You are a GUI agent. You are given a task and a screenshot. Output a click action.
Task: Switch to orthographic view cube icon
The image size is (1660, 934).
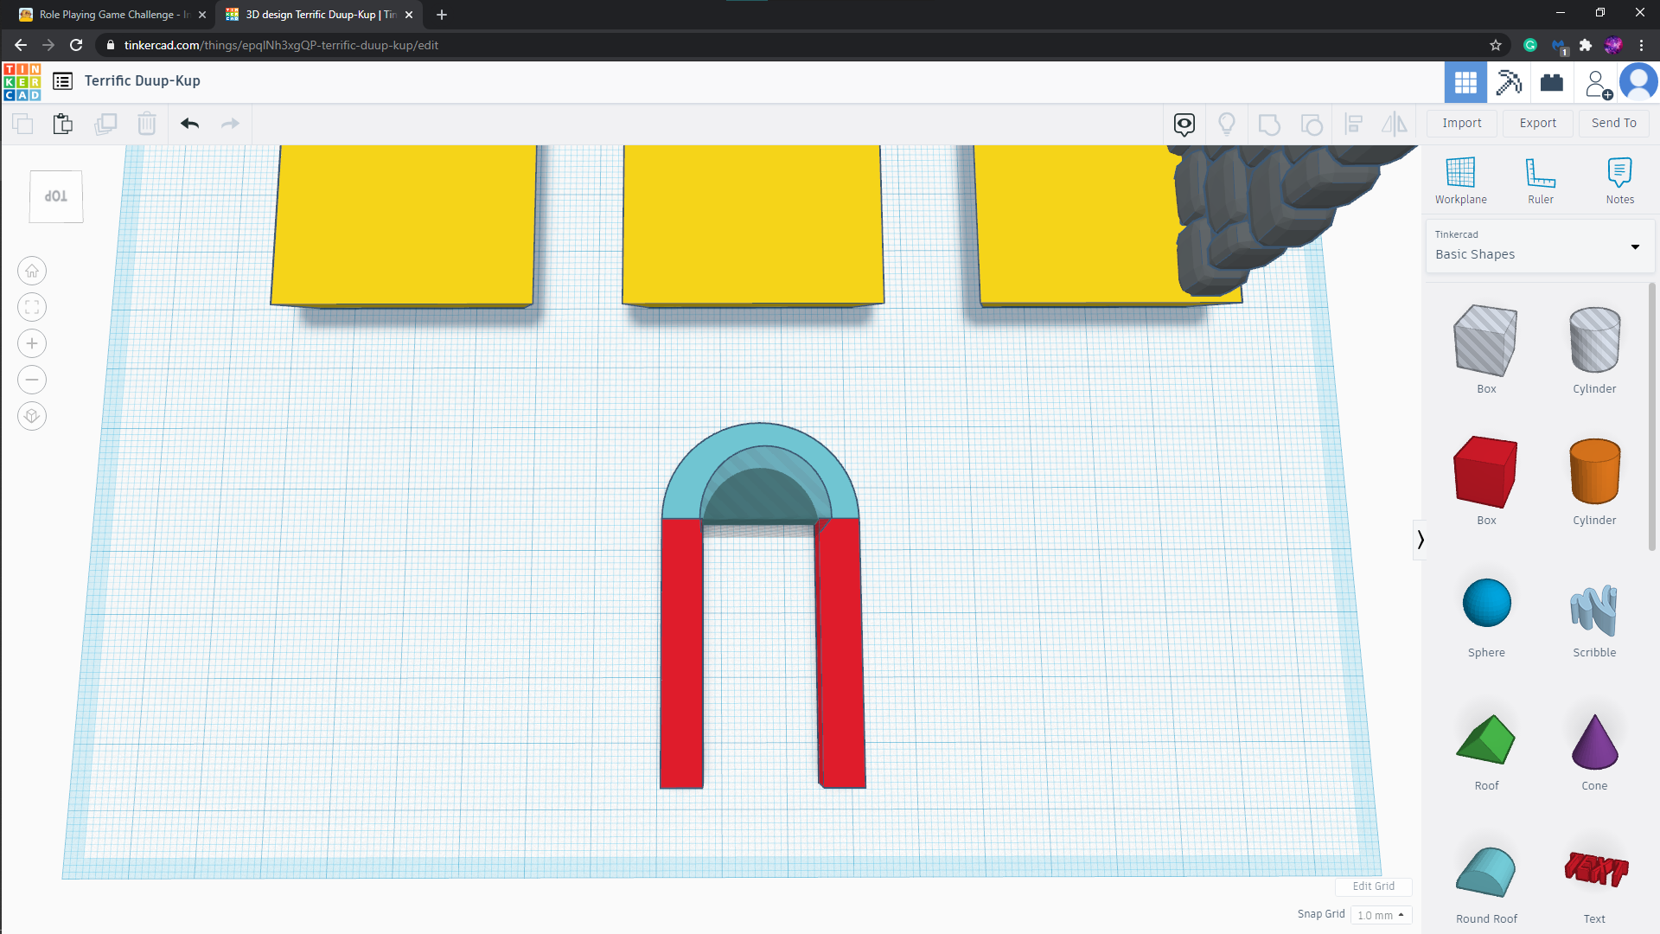(x=32, y=417)
